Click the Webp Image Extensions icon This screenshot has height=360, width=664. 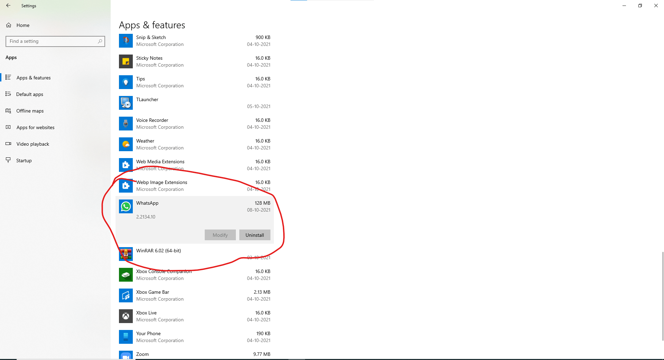[126, 186]
